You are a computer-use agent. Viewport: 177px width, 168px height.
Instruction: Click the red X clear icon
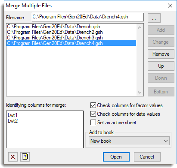point(13,157)
